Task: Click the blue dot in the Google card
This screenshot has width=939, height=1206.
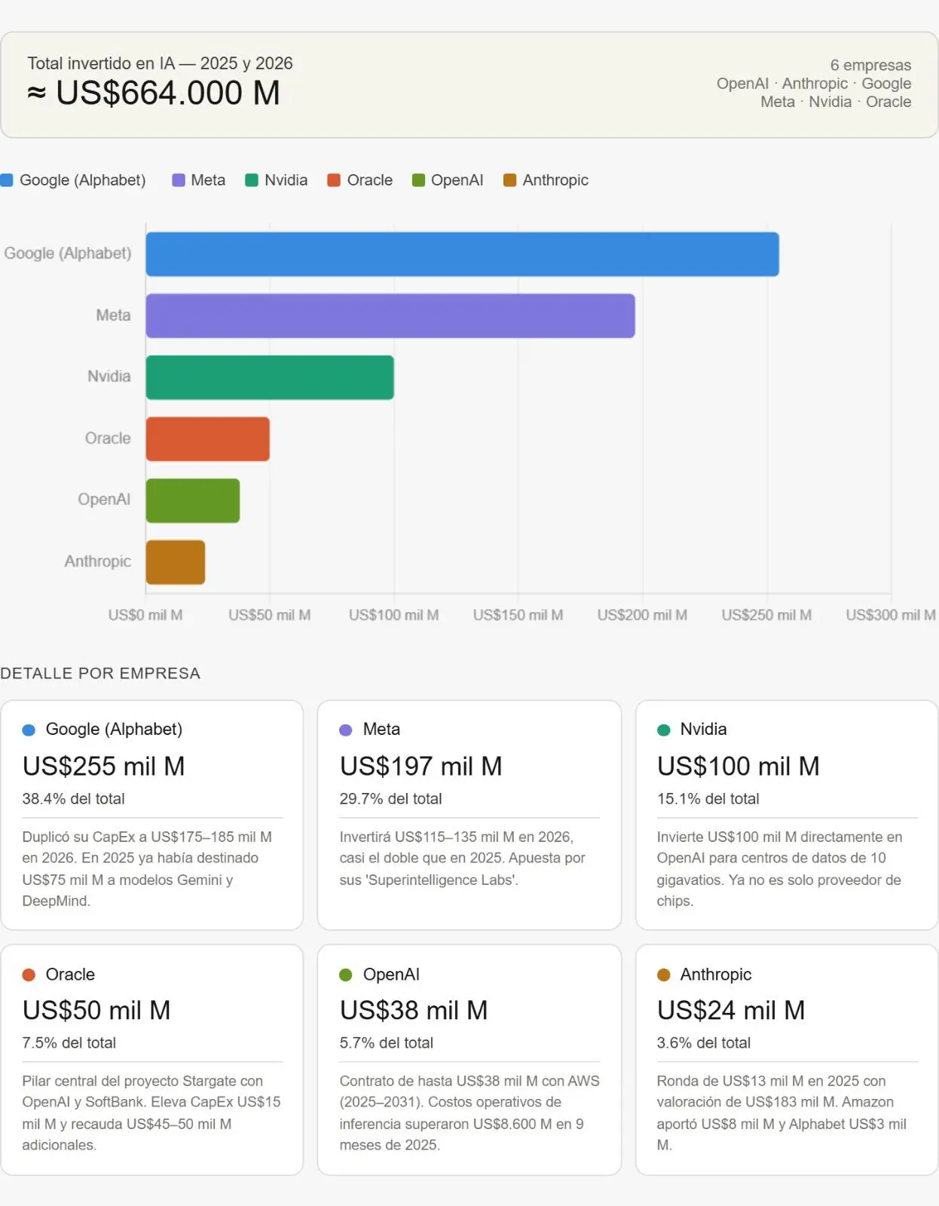Action: (x=29, y=730)
